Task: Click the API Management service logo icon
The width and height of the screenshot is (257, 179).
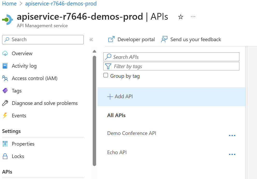Action: tap(8, 20)
